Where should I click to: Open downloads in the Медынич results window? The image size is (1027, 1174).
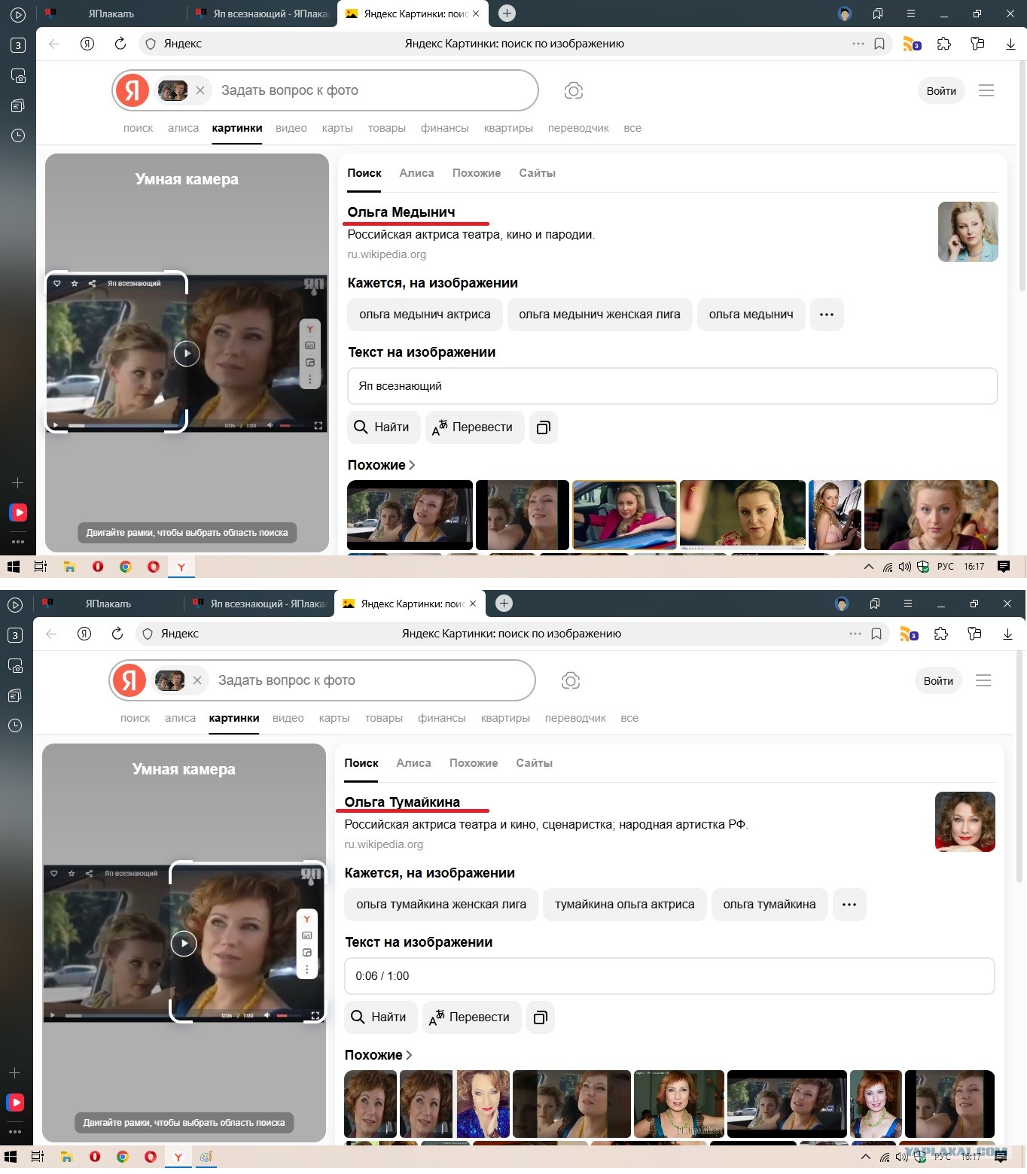tap(1010, 44)
